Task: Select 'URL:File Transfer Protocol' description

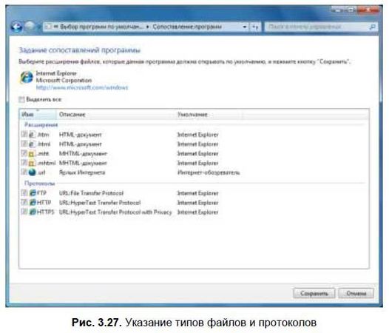Action: pyautogui.click(x=91, y=193)
